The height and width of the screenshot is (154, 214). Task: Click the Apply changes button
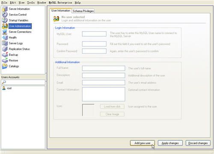[170, 143]
